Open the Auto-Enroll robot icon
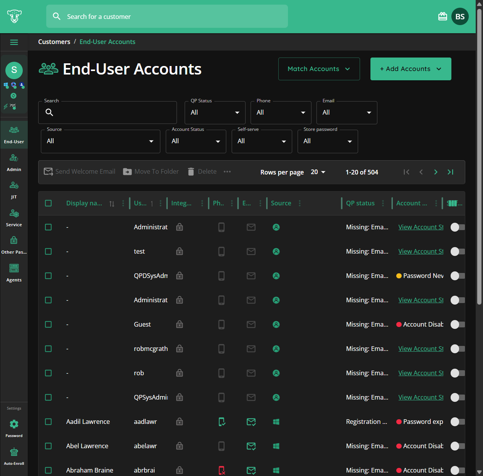Screen dimensions: 483x476 14,452
